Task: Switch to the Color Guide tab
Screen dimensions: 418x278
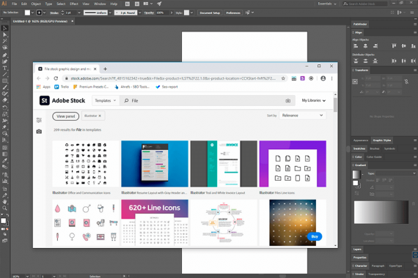Action: pos(374,157)
